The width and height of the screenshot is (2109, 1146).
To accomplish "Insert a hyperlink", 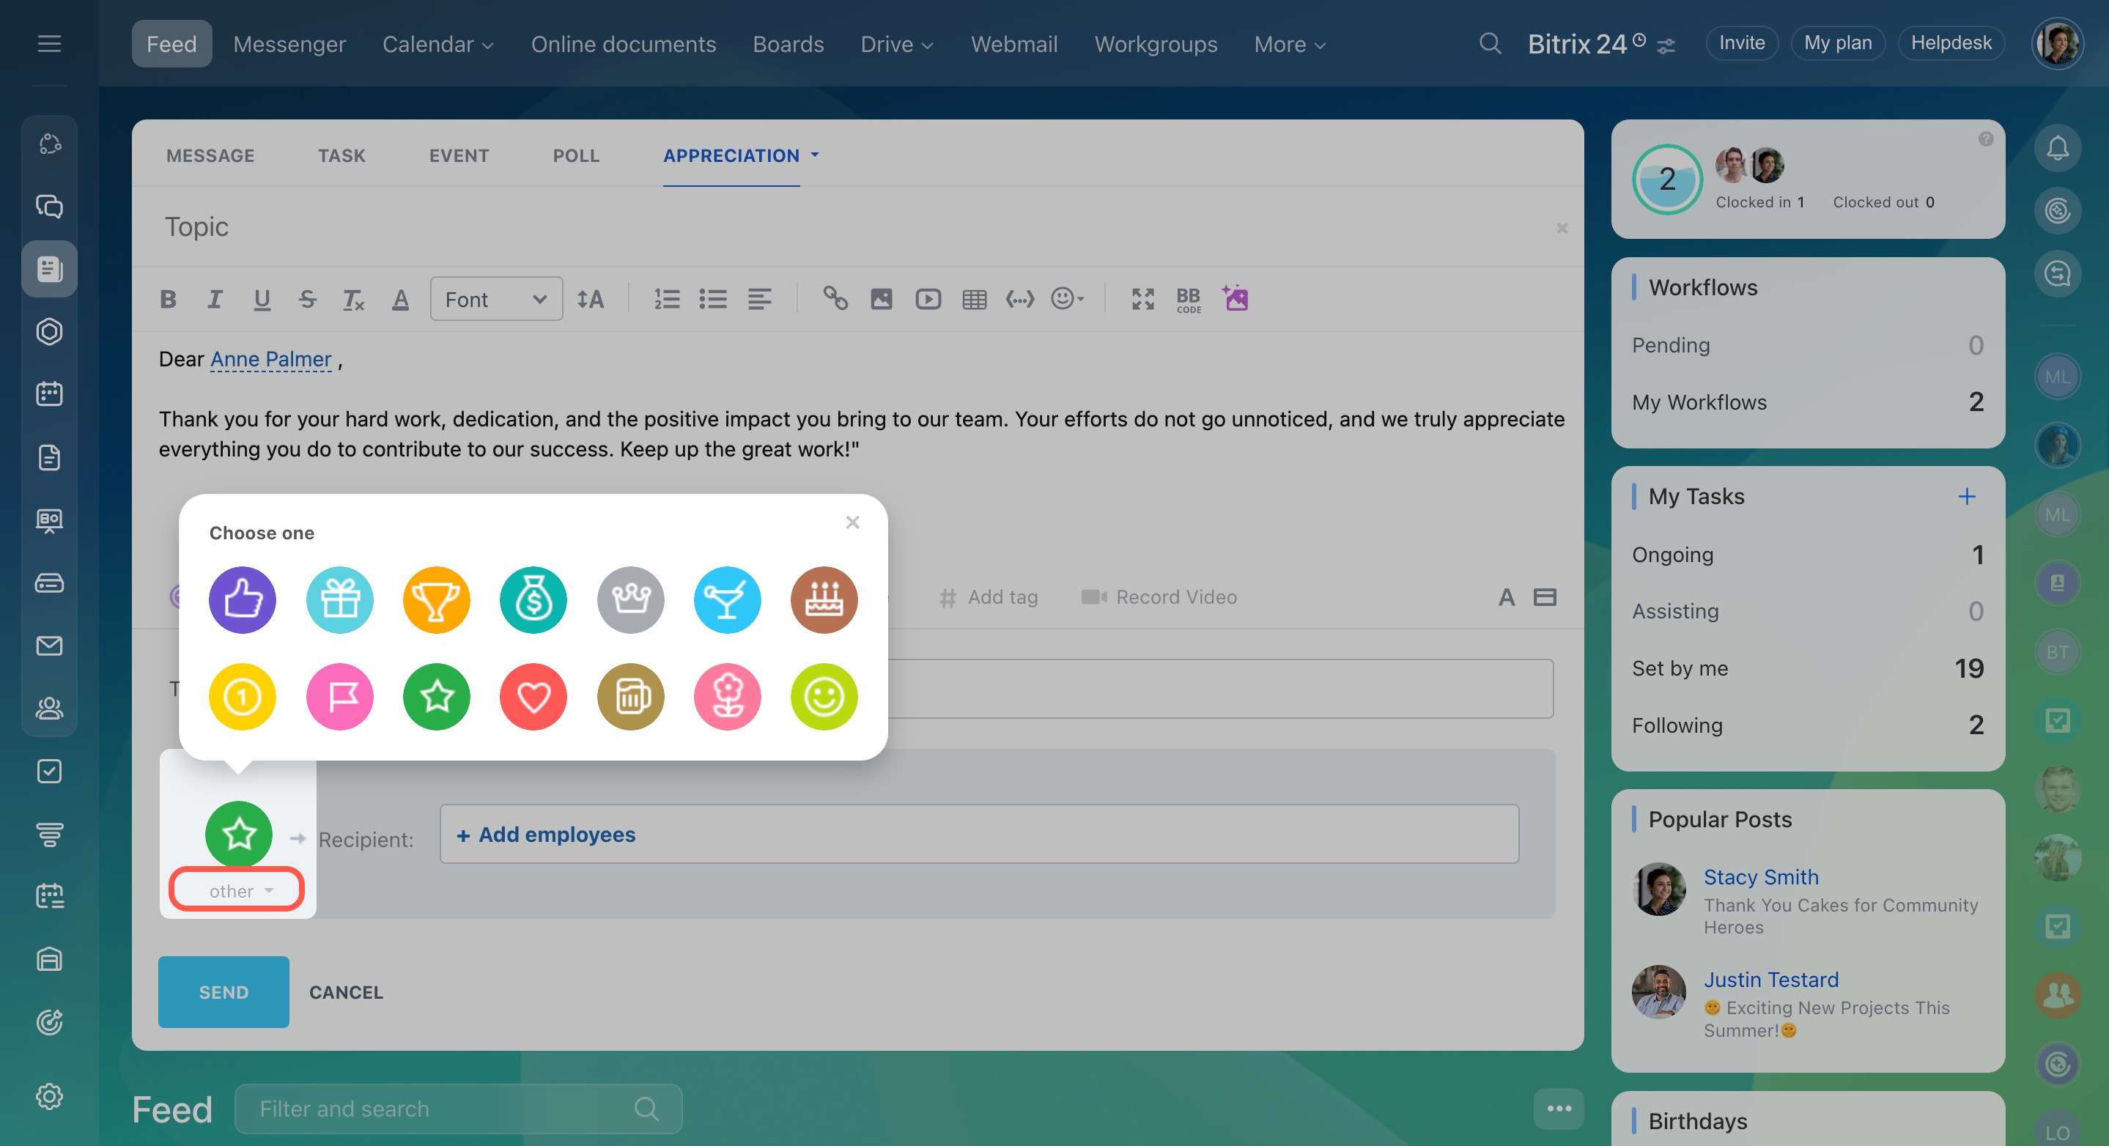I will [835, 298].
